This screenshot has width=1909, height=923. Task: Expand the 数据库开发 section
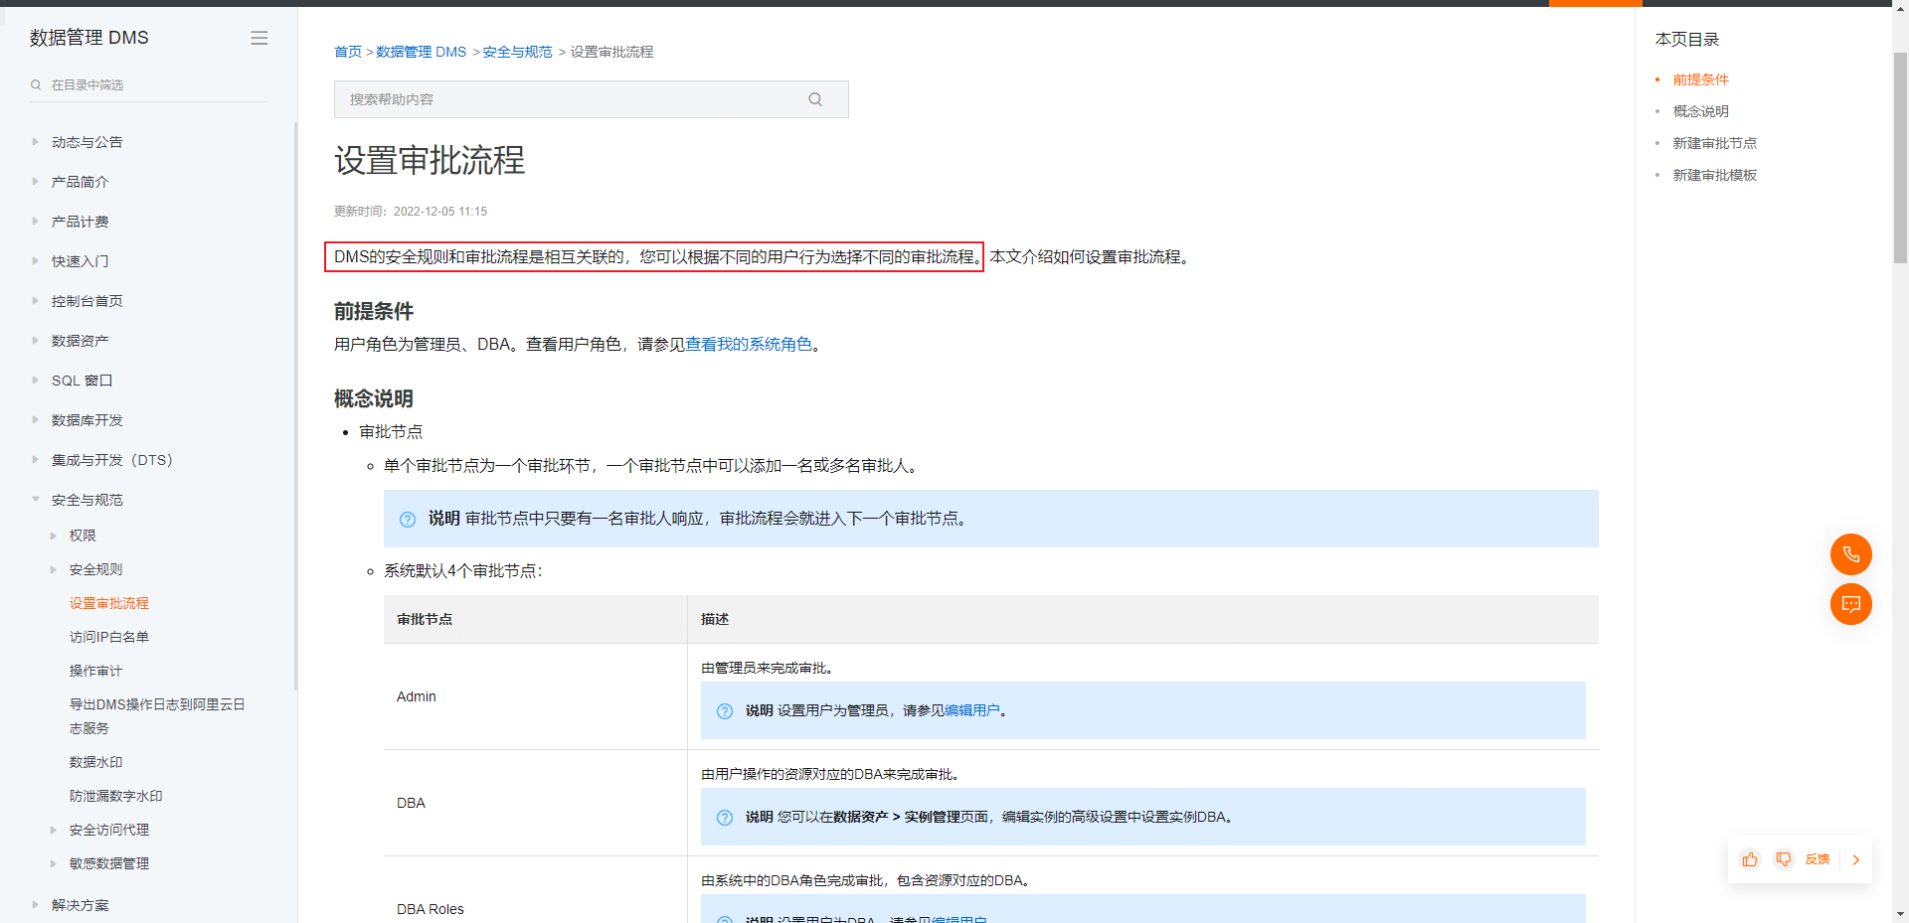(x=36, y=420)
